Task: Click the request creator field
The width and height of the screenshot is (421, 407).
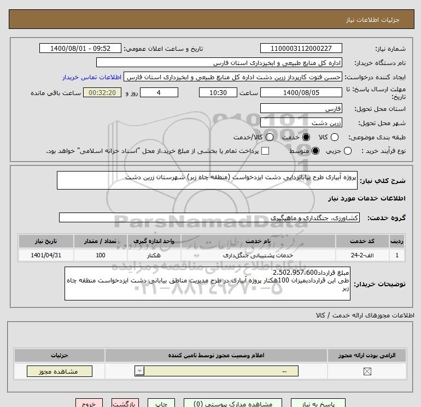Action: click(x=233, y=77)
